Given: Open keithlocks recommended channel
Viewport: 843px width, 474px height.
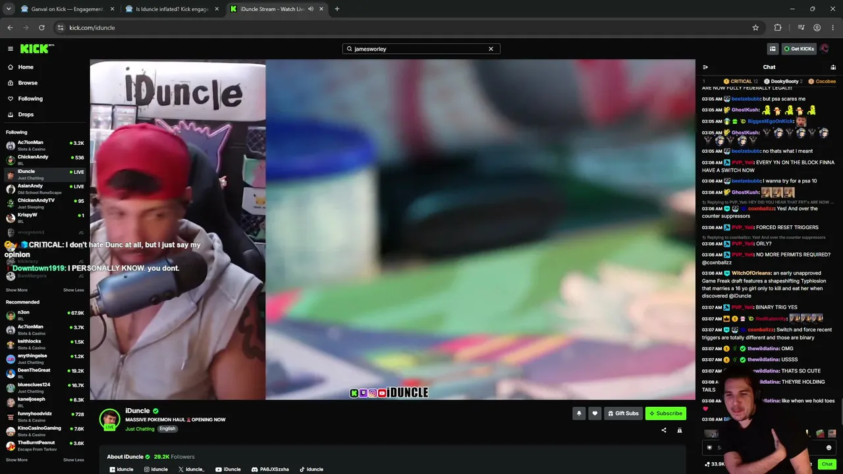Looking at the screenshot, I should tap(45, 344).
